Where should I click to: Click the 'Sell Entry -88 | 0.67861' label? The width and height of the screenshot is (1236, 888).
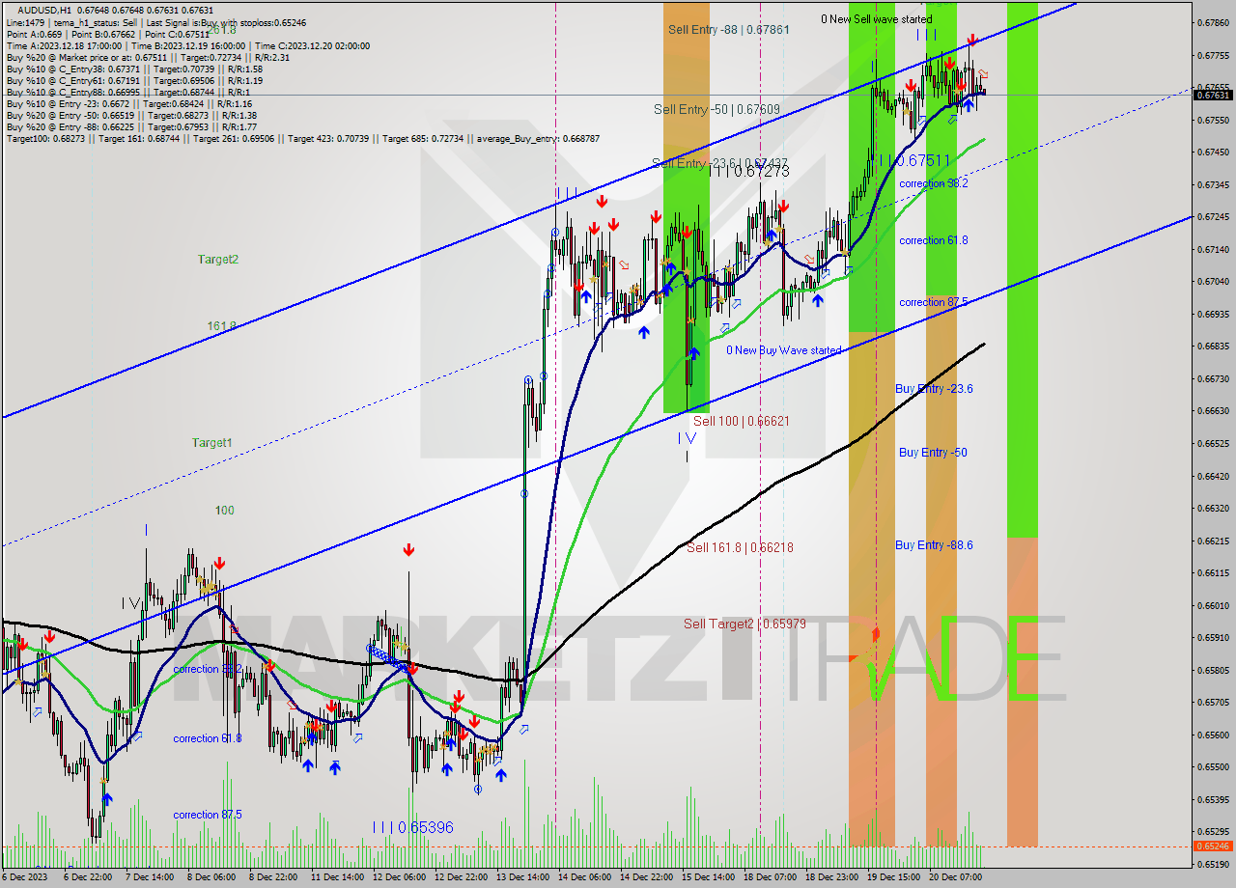[x=728, y=30]
